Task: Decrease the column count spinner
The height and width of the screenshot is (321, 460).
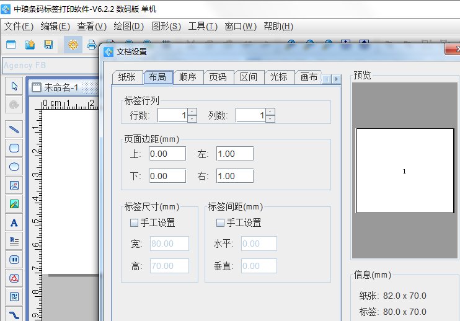Action: point(270,119)
